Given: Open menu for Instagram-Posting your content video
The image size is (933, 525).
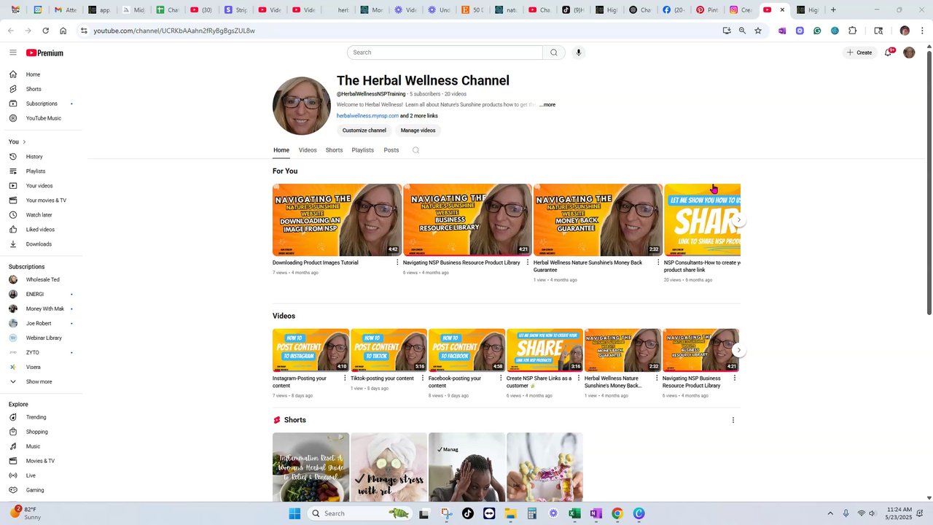Looking at the screenshot, I should pos(345,378).
